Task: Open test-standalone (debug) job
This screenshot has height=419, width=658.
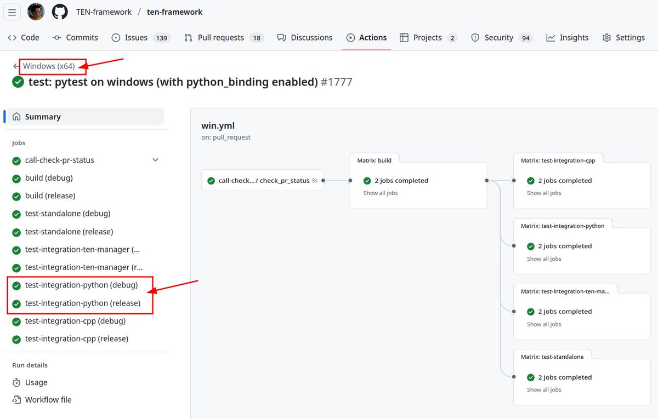Action: (68, 214)
